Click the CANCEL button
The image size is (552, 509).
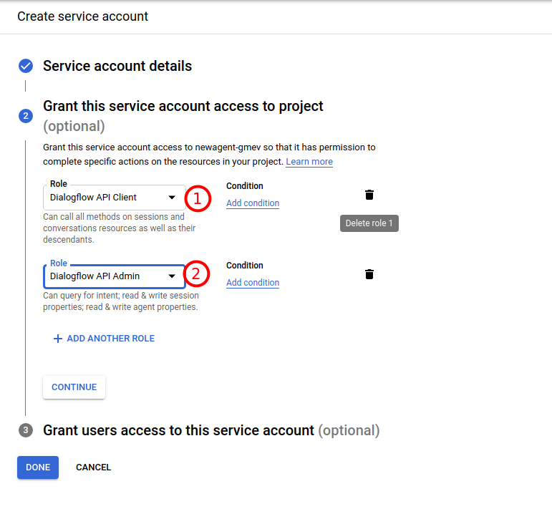(93, 467)
